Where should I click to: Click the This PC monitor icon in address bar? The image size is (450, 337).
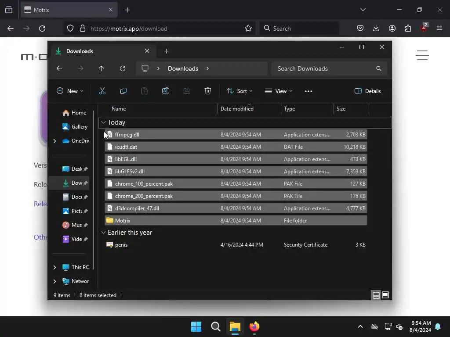pos(145,68)
